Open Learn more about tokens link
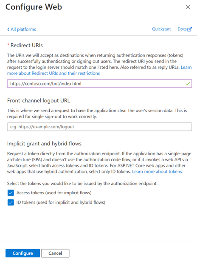The width and height of the screenshot is (197, 261). click(x=158, y=171)
